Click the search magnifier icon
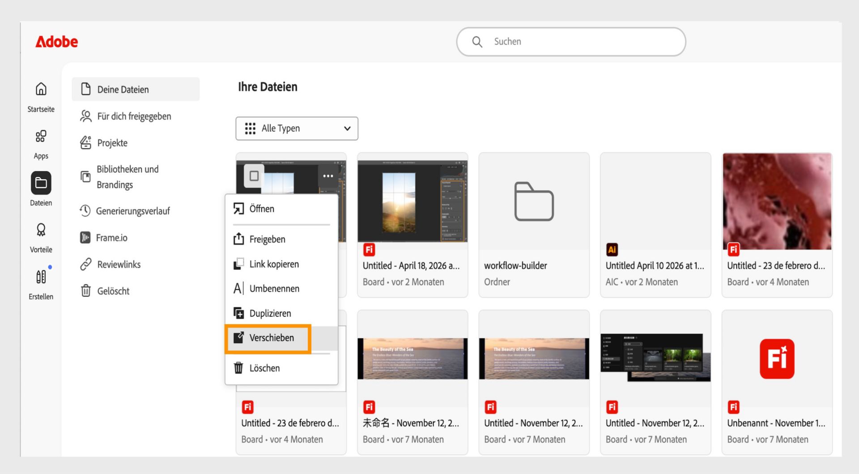The height and width of the screenshot is (474, 859). pyautogui.click(x=477, y=42)
